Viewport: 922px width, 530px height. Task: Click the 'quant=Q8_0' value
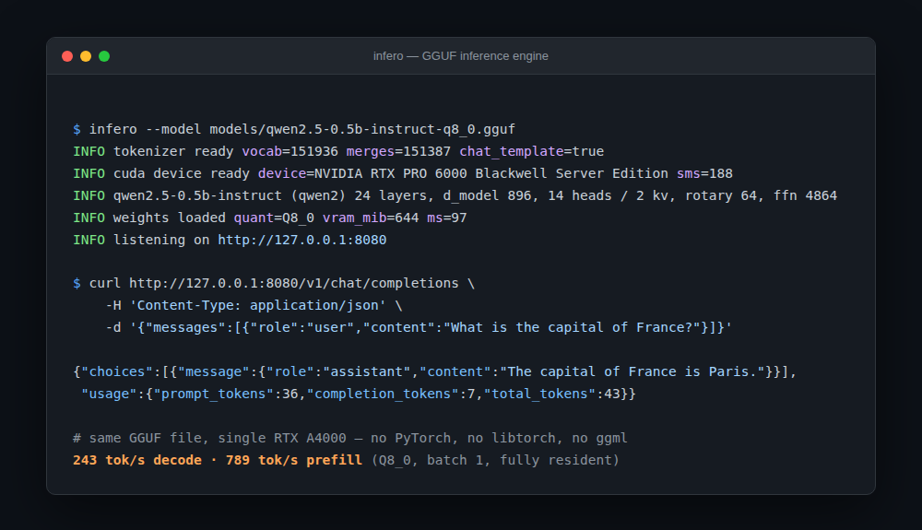point(274,218)
